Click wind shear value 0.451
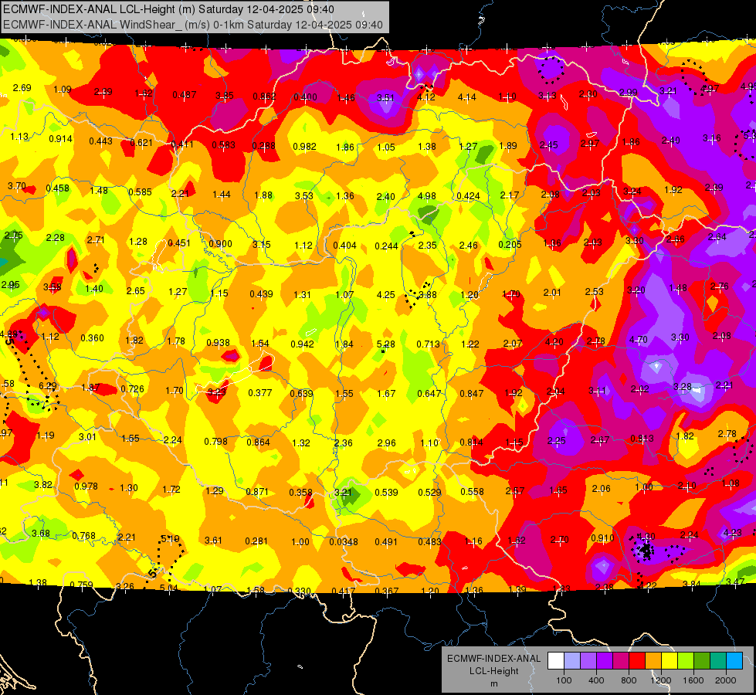 click(x=179, y=243)
